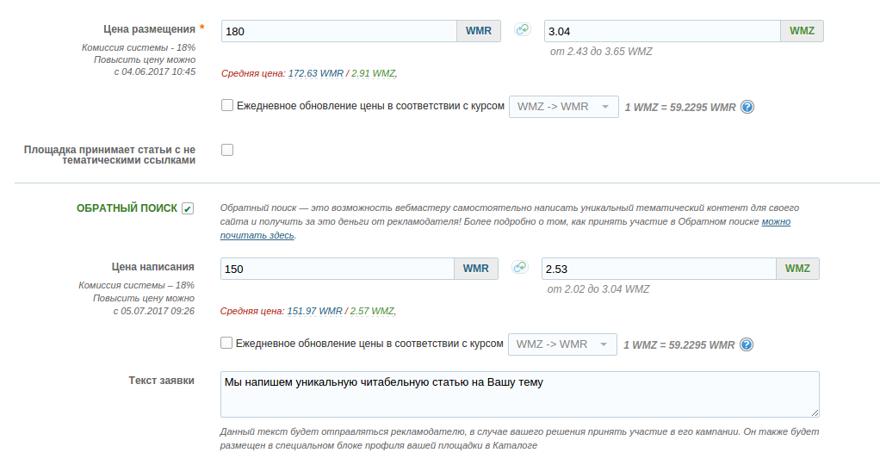Click currency convert icon beside writing price

click(x=520, y=267)
